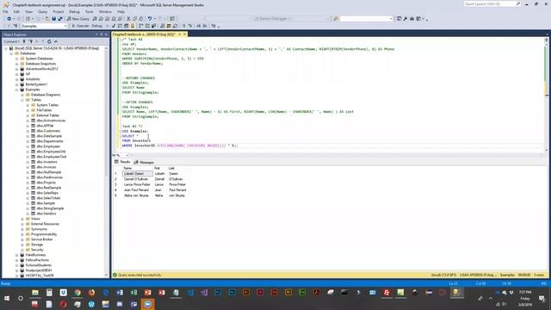Click result cell Lance Pinos-Potter

[x=138, y=184]
